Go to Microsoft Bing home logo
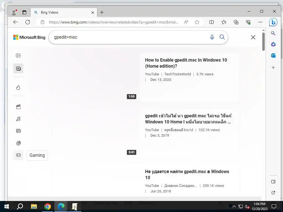283x212 pixels. coord(29,37)
